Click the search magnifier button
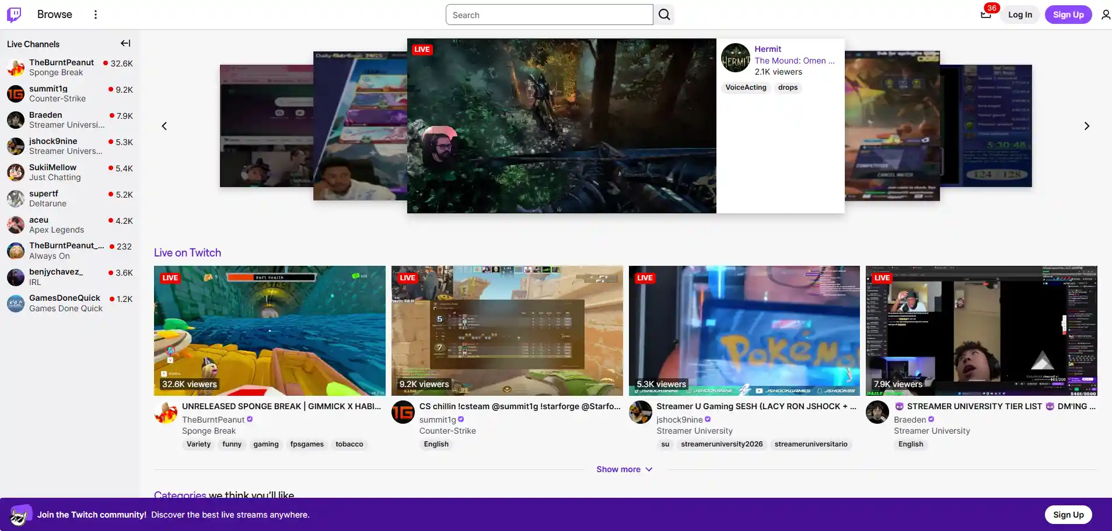The width and height of the screenshot is (1112, 531). tap(664, 15)
